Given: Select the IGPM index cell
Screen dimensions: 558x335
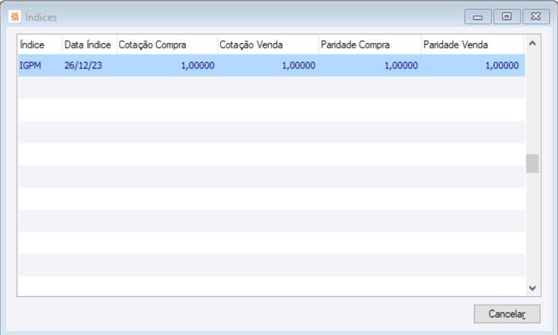Looking at the screenshot, I should click(40, 66).
